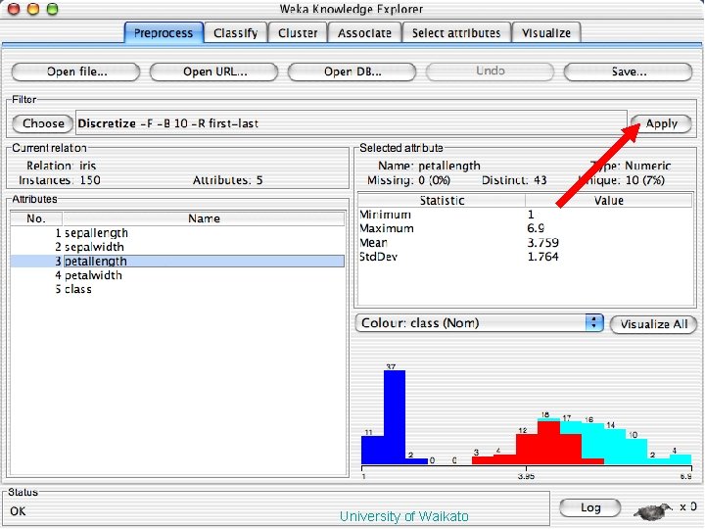Minimize the window with yellow button

point(33,8)
